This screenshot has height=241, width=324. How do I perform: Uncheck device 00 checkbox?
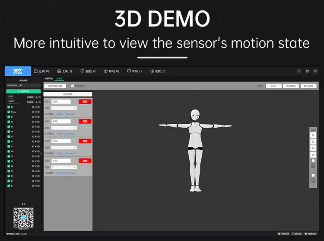(x=9, y=107)
